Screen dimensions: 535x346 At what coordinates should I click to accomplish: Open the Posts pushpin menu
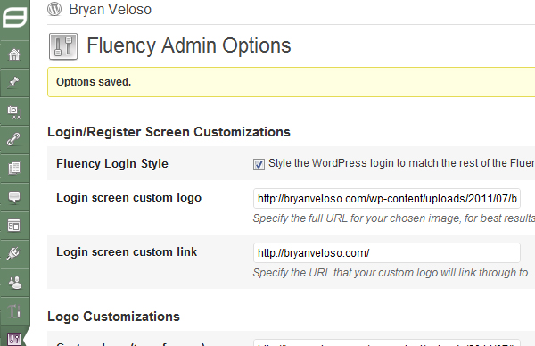(x=14, y=82)
